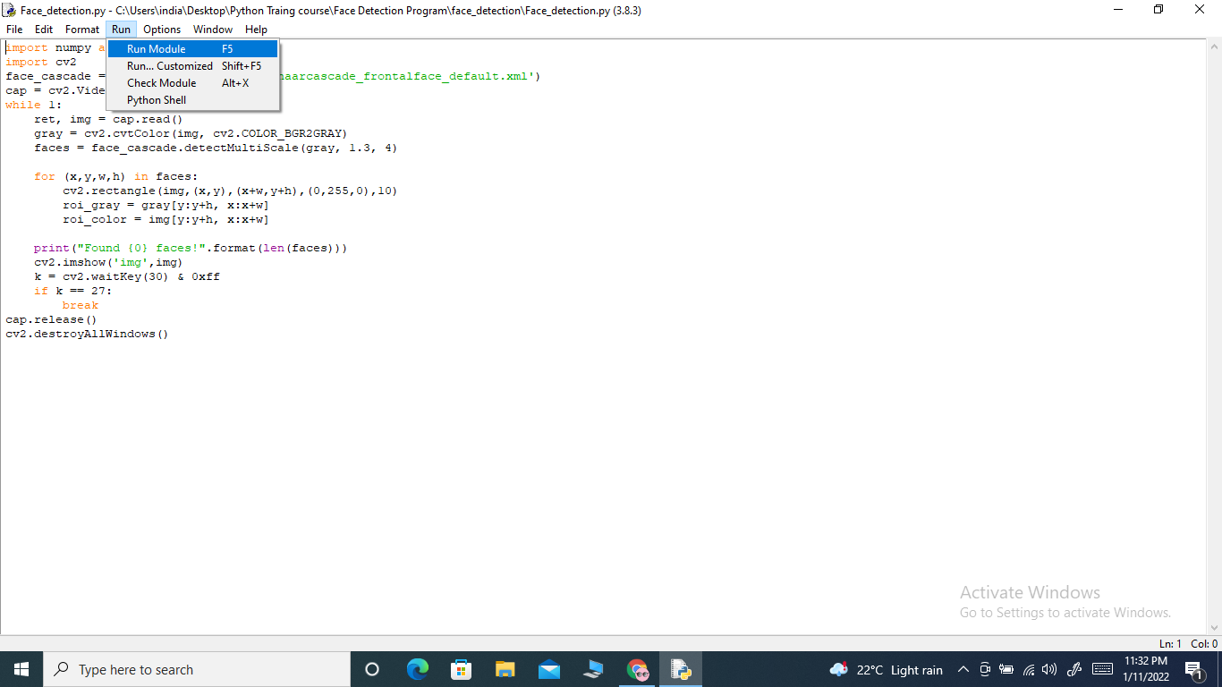The height and width of the screenshot is (687, 1222).
Task: Open Action Center via the notifications icon
Action: (x=1193, y=669)
